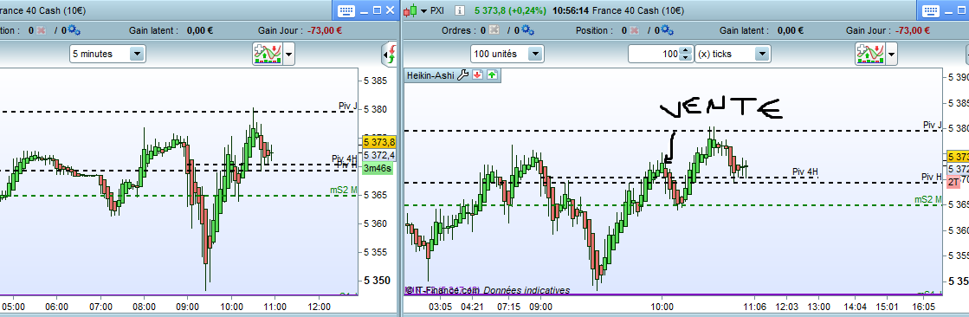This screenshot has height=317, width=969.
Task: Click 09:00 on left chart time axis
Action: point(187,306)
